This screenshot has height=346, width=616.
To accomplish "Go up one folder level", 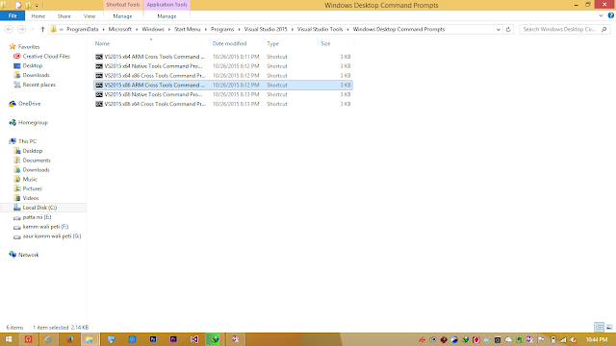I will coord(42,30).
